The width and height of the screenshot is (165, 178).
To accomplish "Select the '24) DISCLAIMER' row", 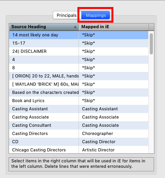I will coord(79,51).
